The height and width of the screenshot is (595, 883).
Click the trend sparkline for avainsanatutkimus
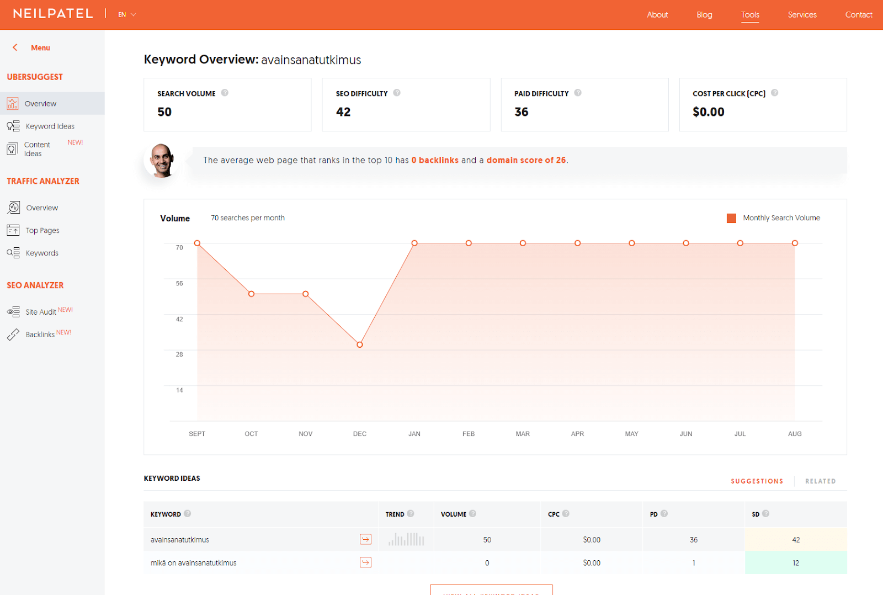[x=406, y=539]
